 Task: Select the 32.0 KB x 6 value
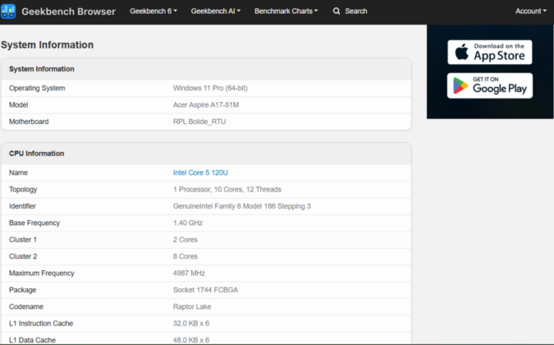[191, 324]
